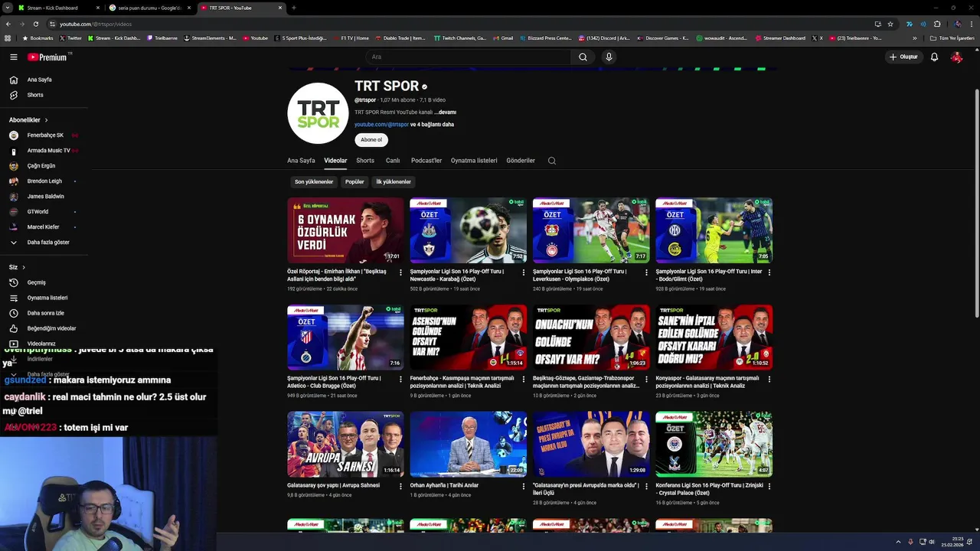Expand channel description ...devamı
This screenshot has width=980, height=551.
coord(446,112)
